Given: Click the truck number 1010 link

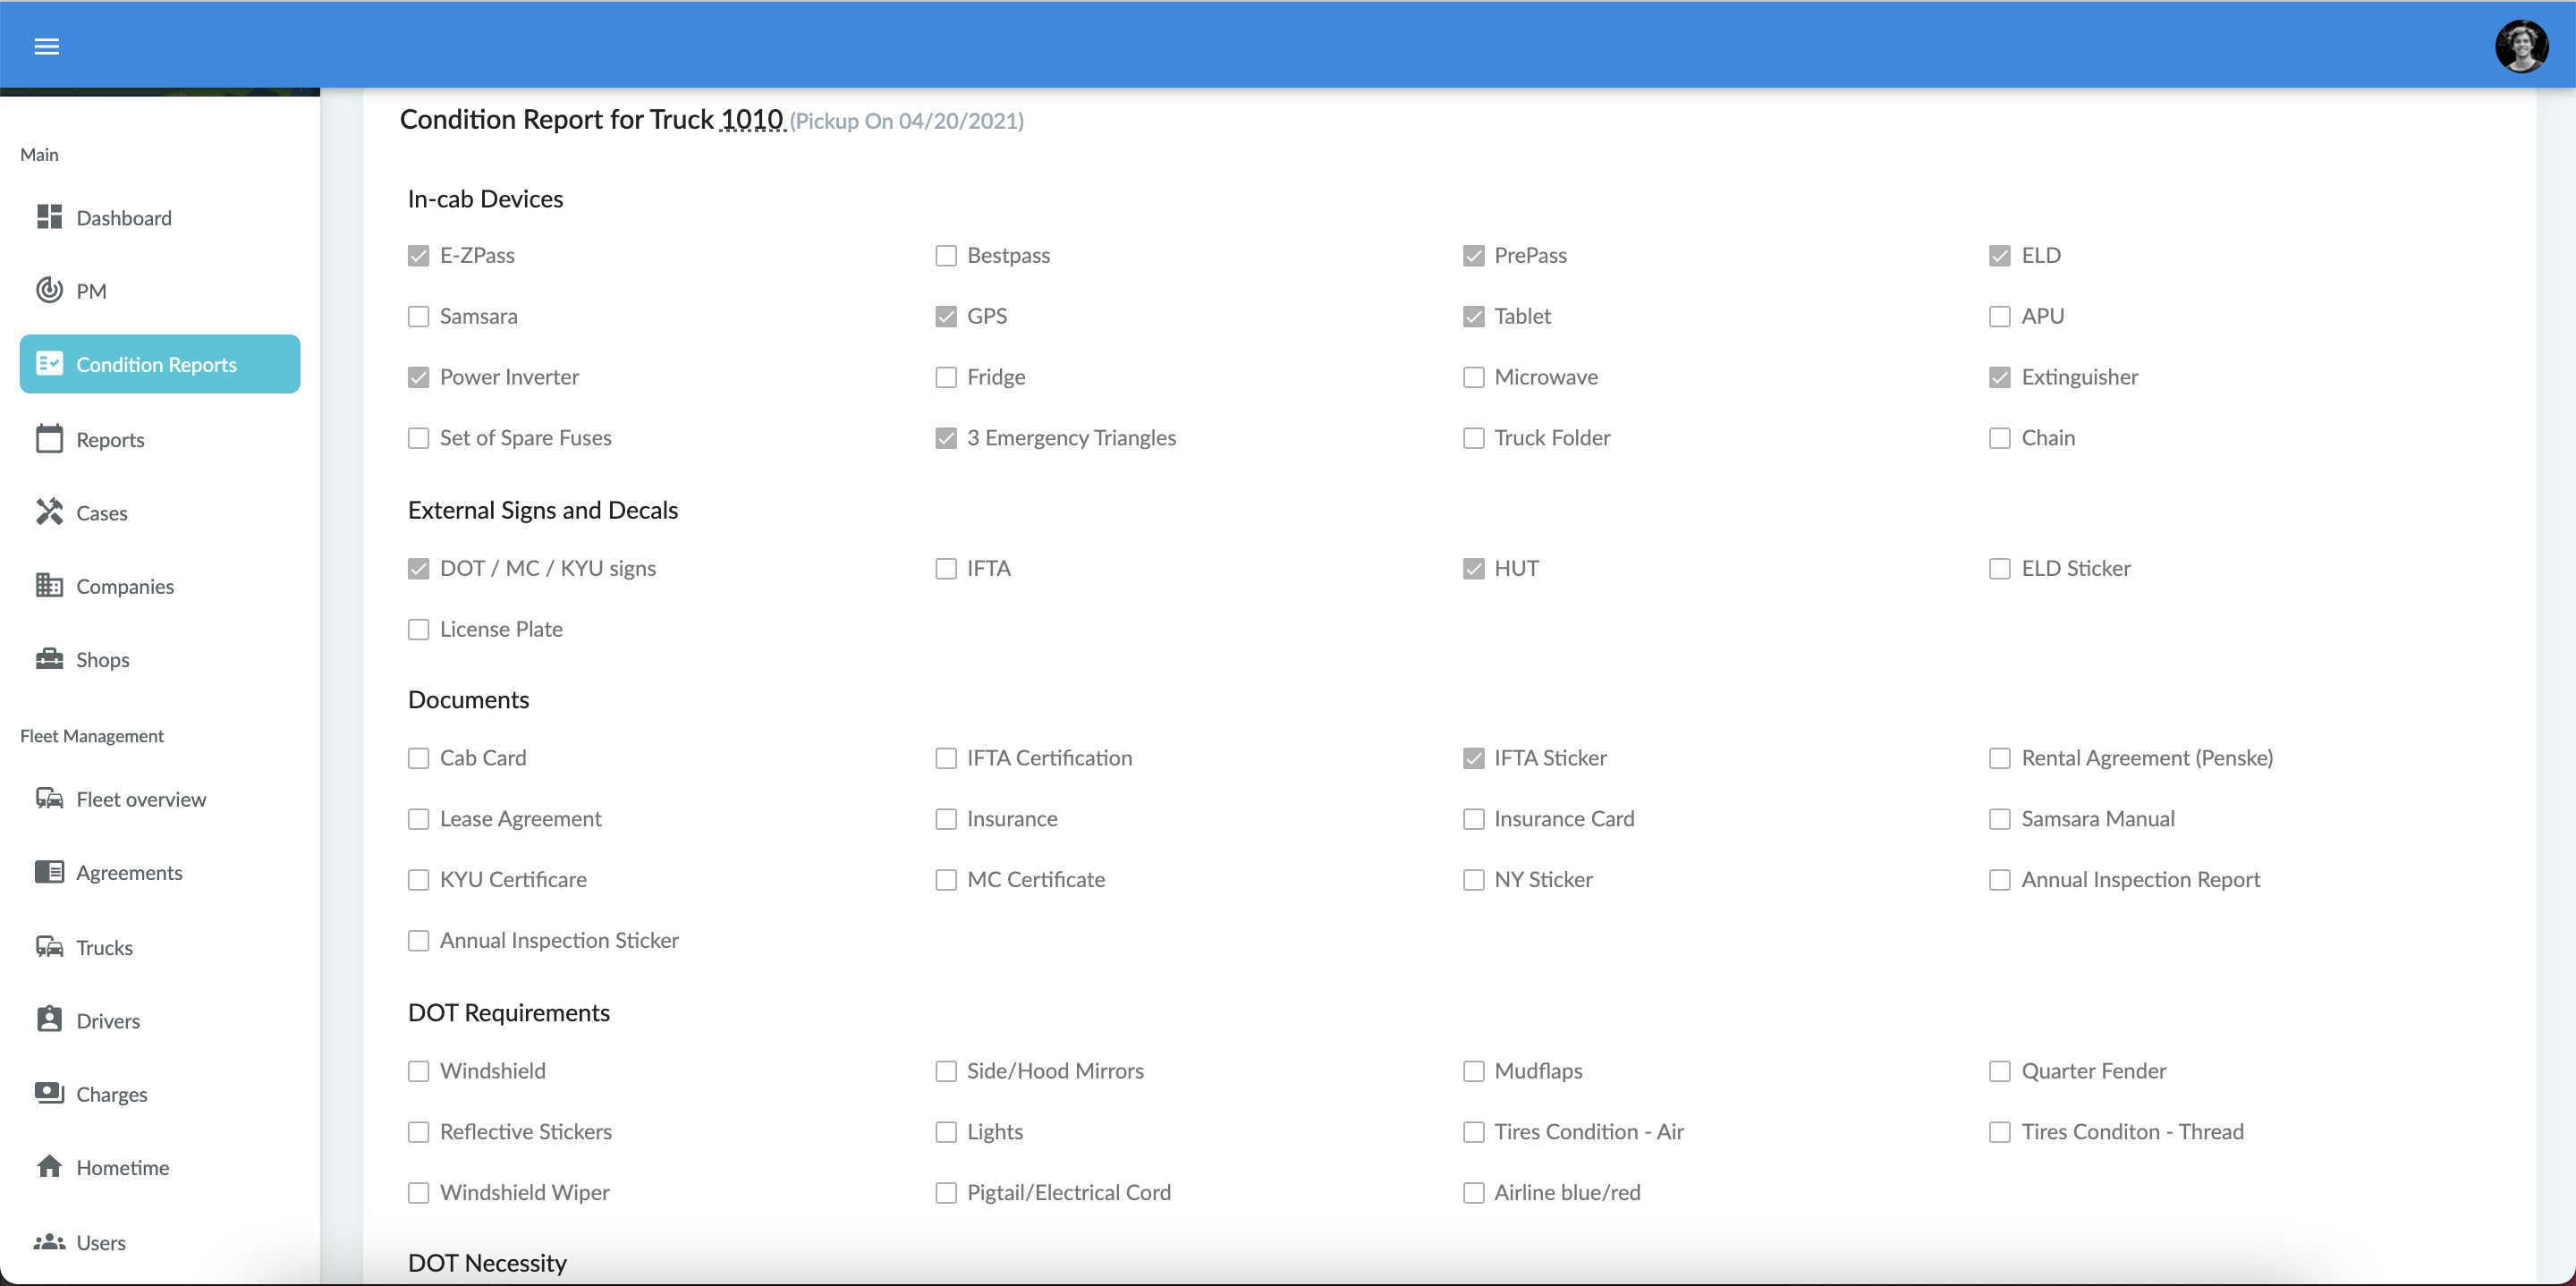Looking at the screenshot, I should pyautogui.click(x=751, y=119).
